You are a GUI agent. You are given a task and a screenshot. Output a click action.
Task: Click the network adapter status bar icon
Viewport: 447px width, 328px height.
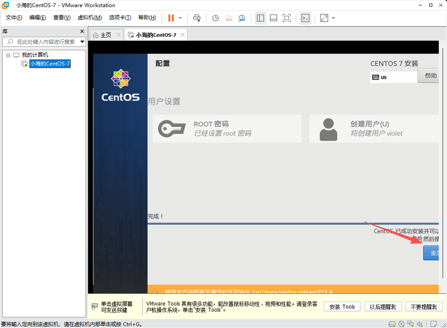tap(410, 324)
